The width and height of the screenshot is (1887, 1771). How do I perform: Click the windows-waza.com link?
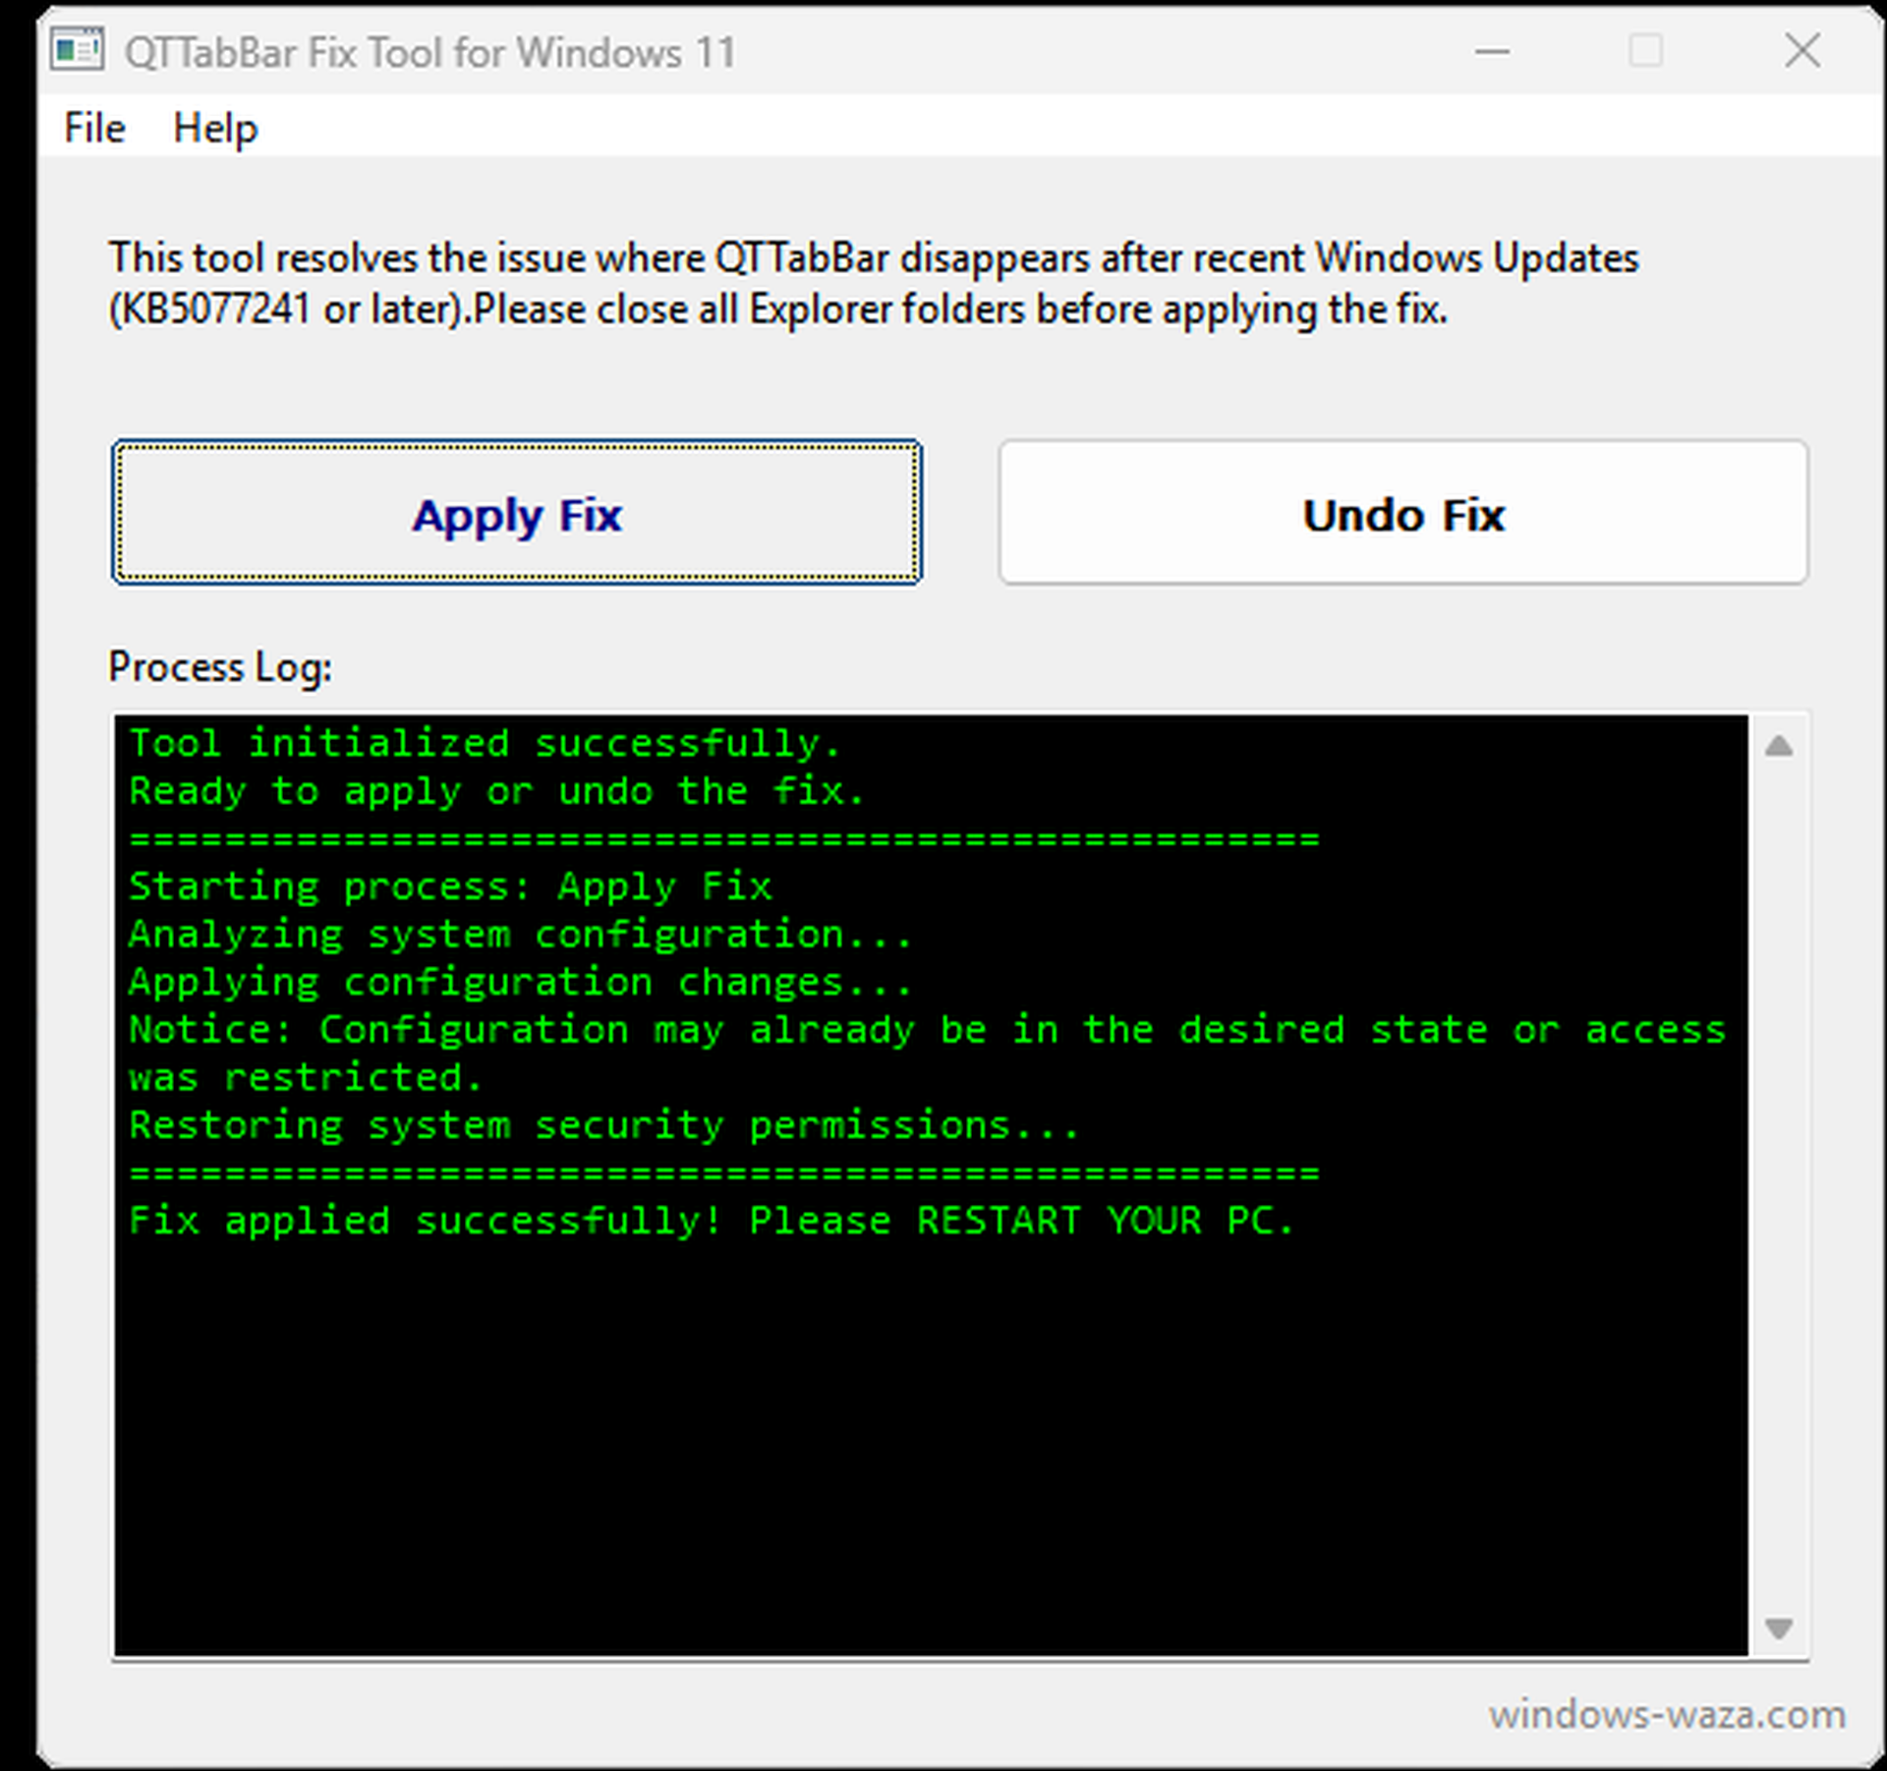1667,1715
